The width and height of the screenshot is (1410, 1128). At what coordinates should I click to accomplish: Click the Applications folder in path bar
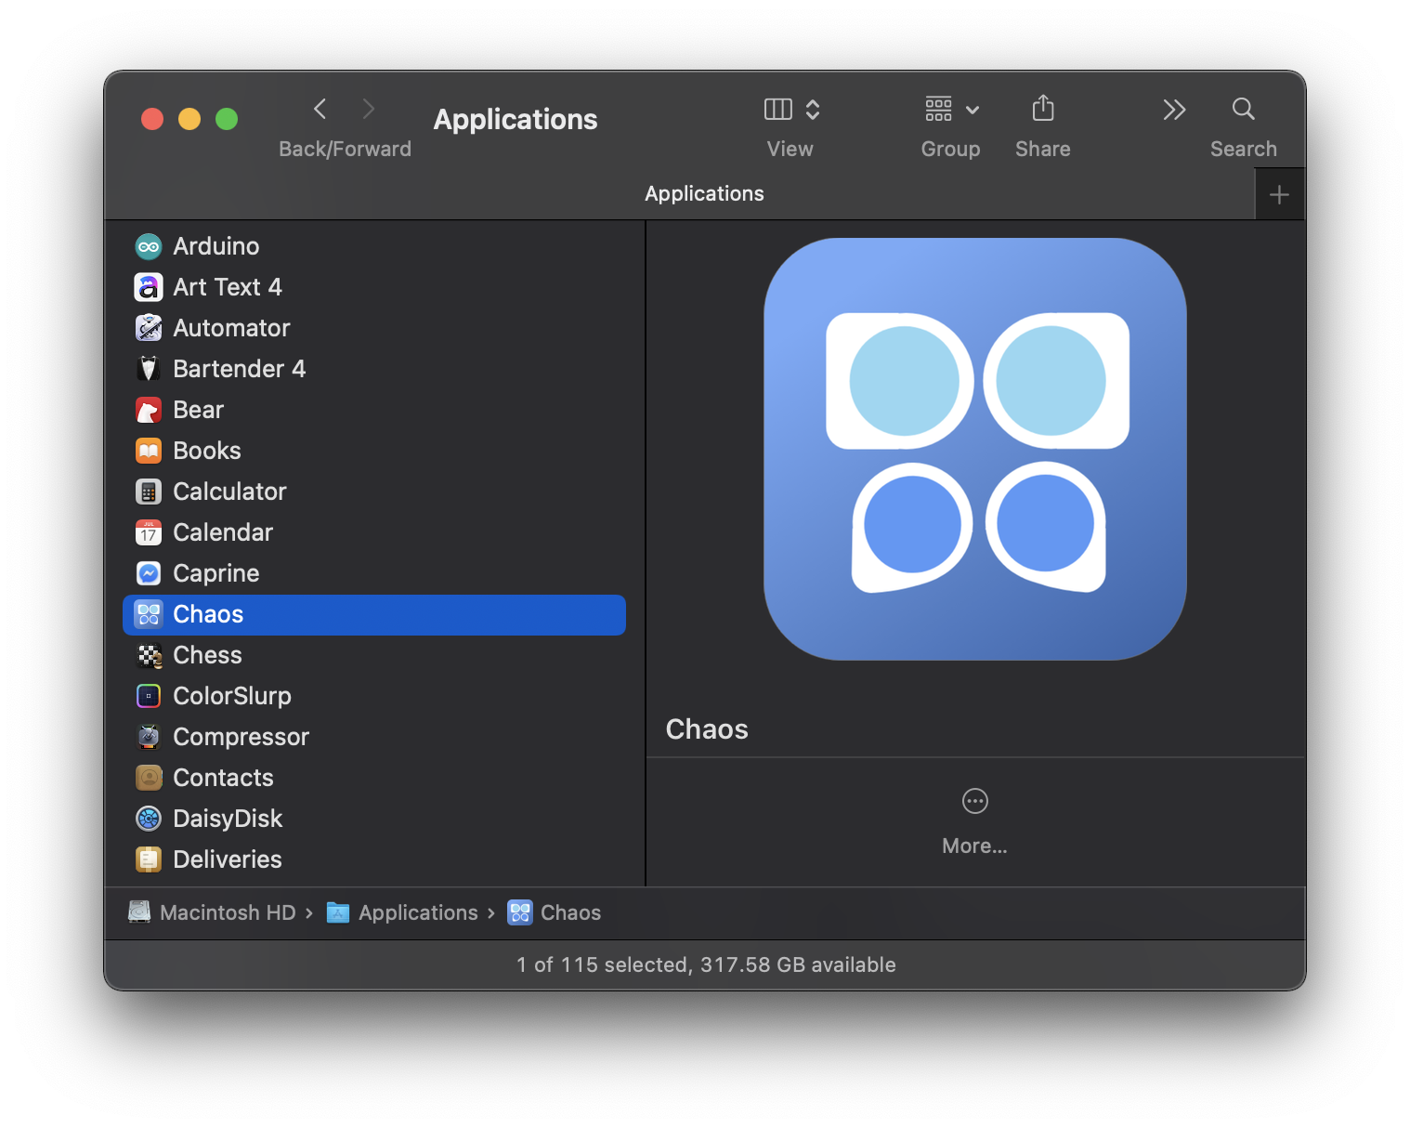[x=417, y=912]
